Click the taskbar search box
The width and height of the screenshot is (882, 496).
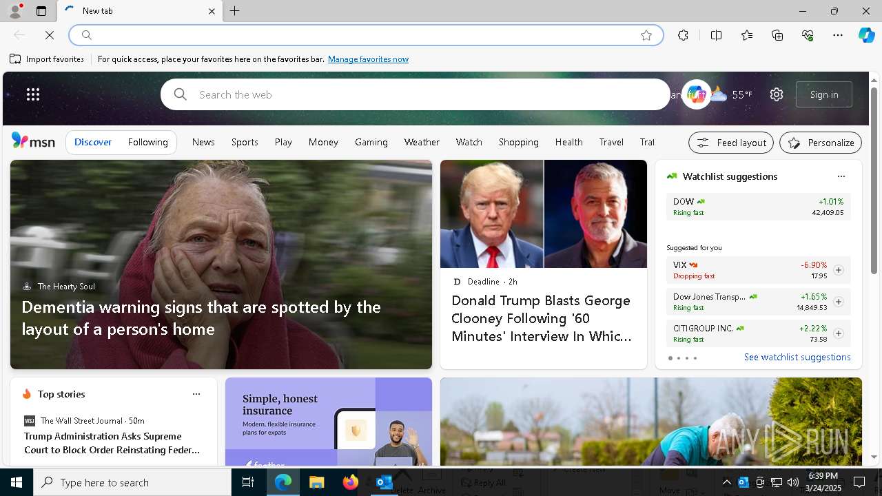(132, 482)
